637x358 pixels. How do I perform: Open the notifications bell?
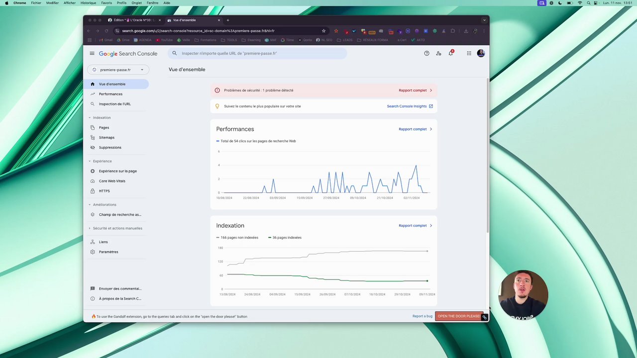(x=451, y=53)
